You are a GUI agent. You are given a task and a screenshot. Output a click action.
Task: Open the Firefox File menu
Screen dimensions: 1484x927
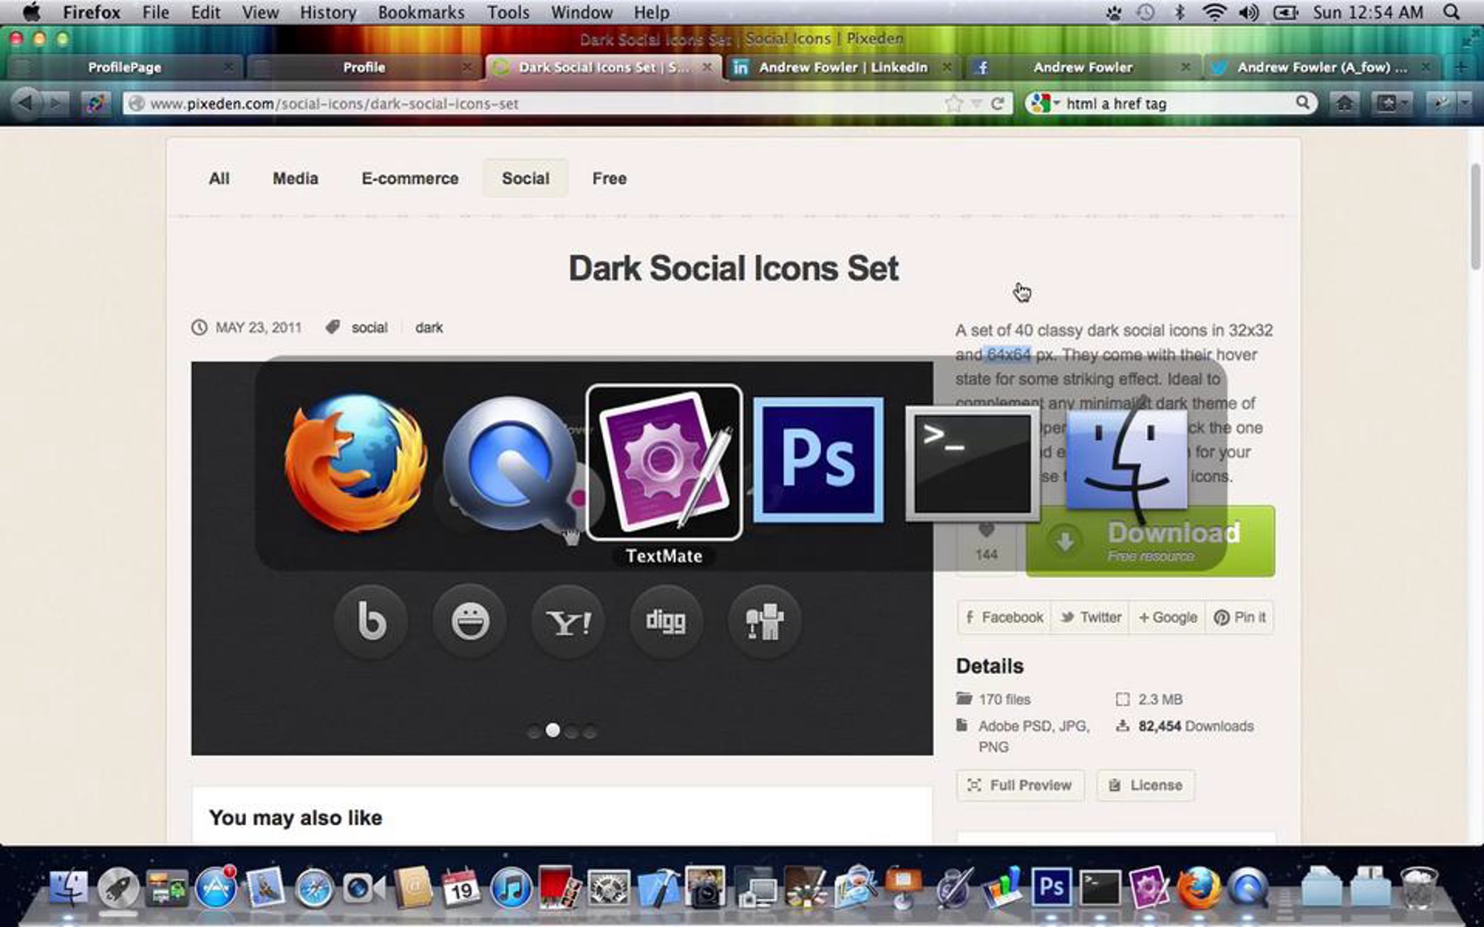point(155,12)
